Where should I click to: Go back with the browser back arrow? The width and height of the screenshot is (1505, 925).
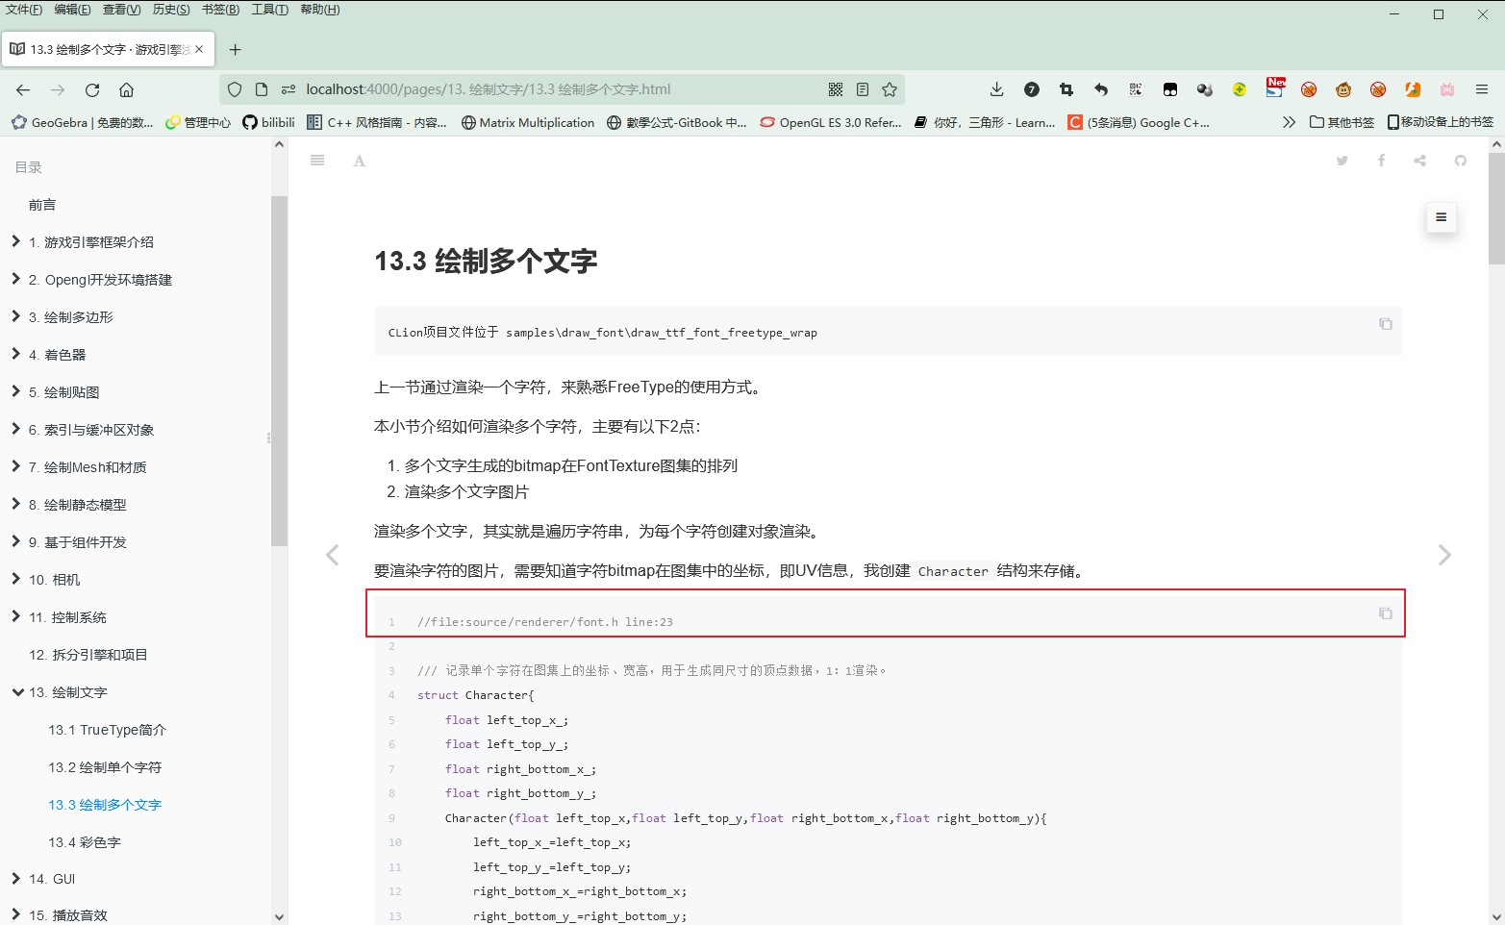pos(23,89)
